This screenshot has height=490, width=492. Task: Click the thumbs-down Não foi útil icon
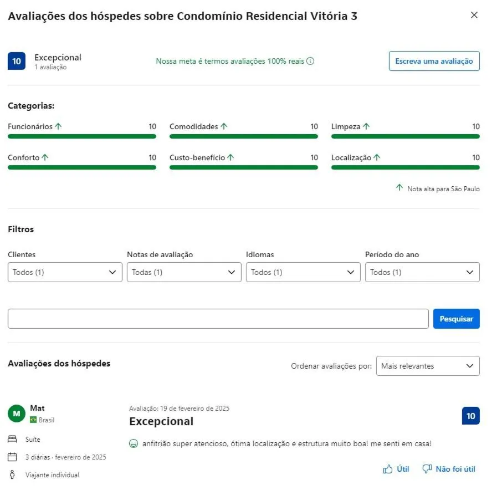(x=427, y=469)
